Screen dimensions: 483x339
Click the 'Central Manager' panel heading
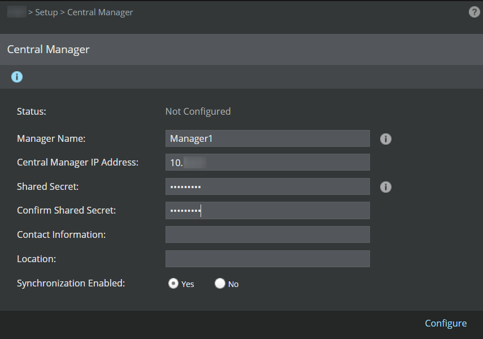[x=49, y=49]
